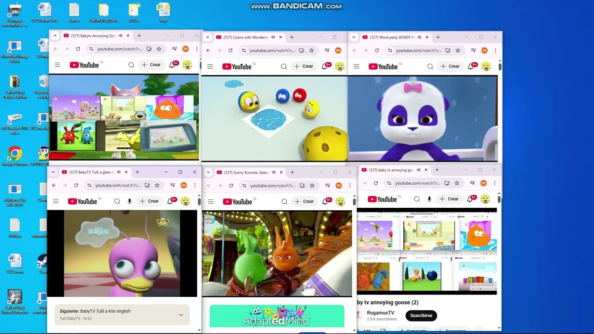Open Chrome three-dot menu in Sunny Bunnies window
The image size is (594, 334).
349,186
